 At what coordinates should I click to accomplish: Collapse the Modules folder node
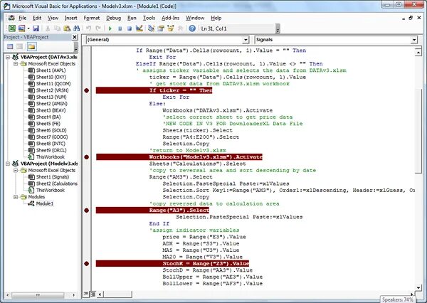pos(16,197)
